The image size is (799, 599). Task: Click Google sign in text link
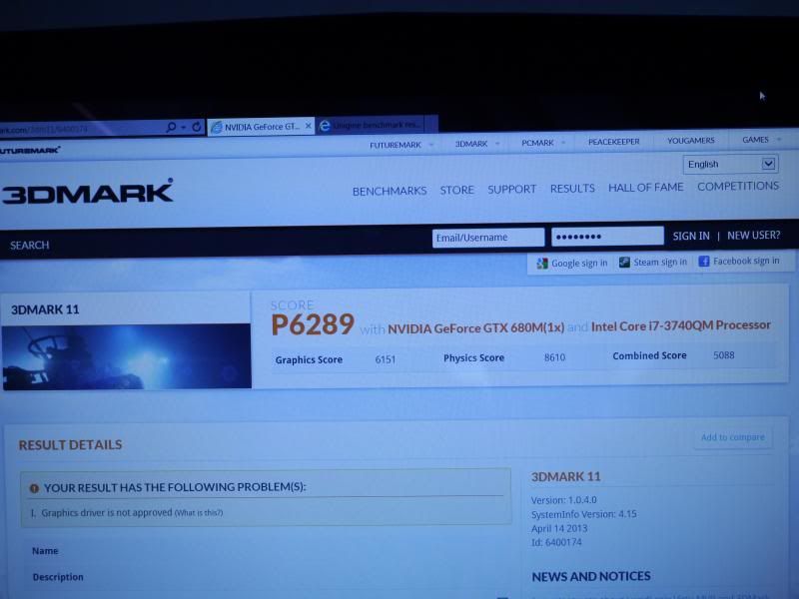tap(579, 263)
